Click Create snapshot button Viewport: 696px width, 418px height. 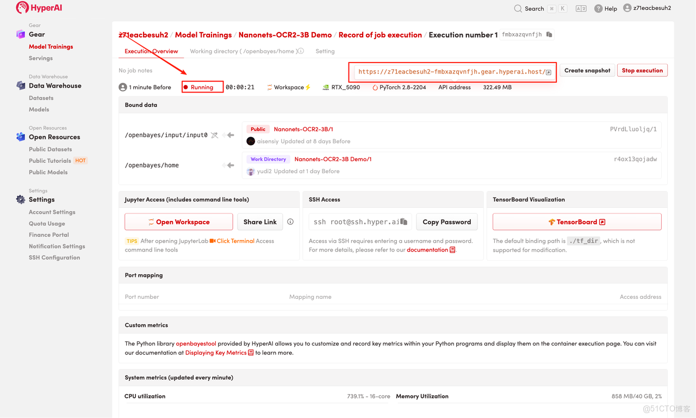587,70
